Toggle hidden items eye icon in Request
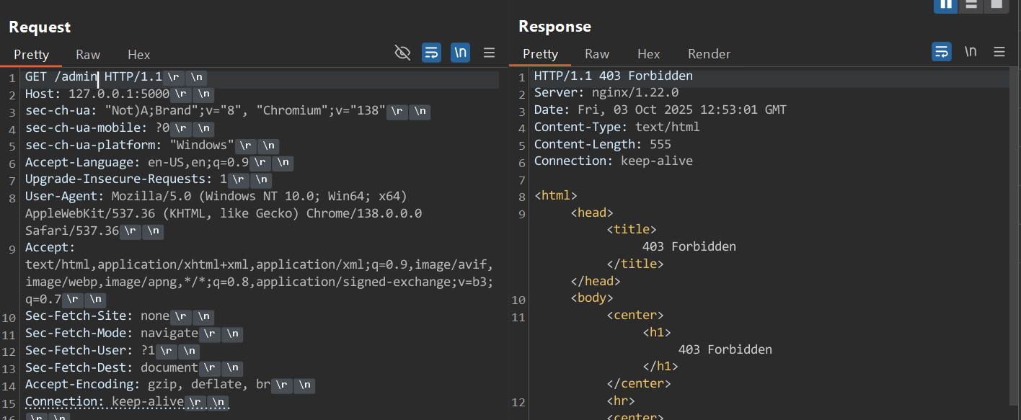 [x=402, y=53]
